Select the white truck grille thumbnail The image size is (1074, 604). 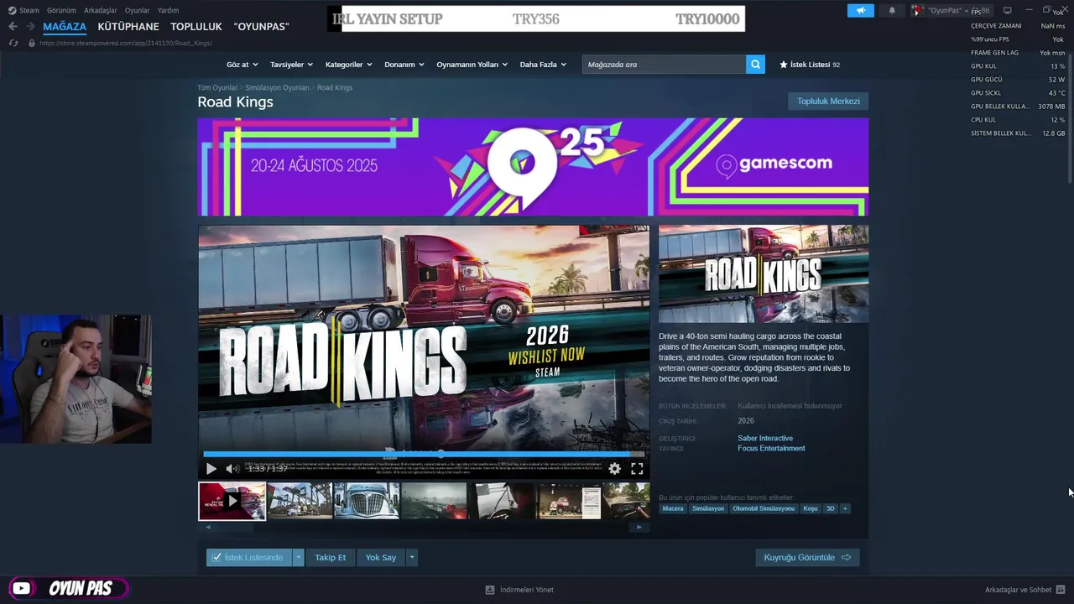pos(367,501)
